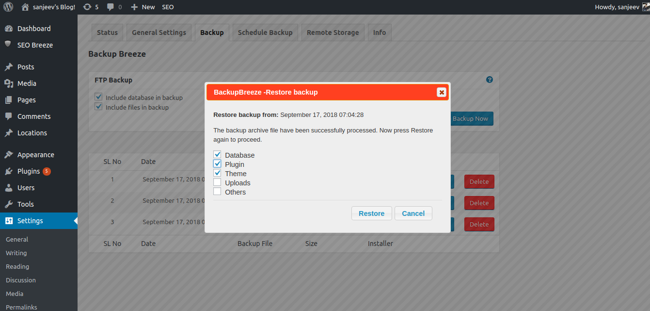Select the Backup tab
650x311 pixels.
point(212,33)
